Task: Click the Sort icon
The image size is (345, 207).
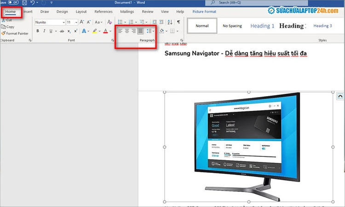Action: click(170, 22)
